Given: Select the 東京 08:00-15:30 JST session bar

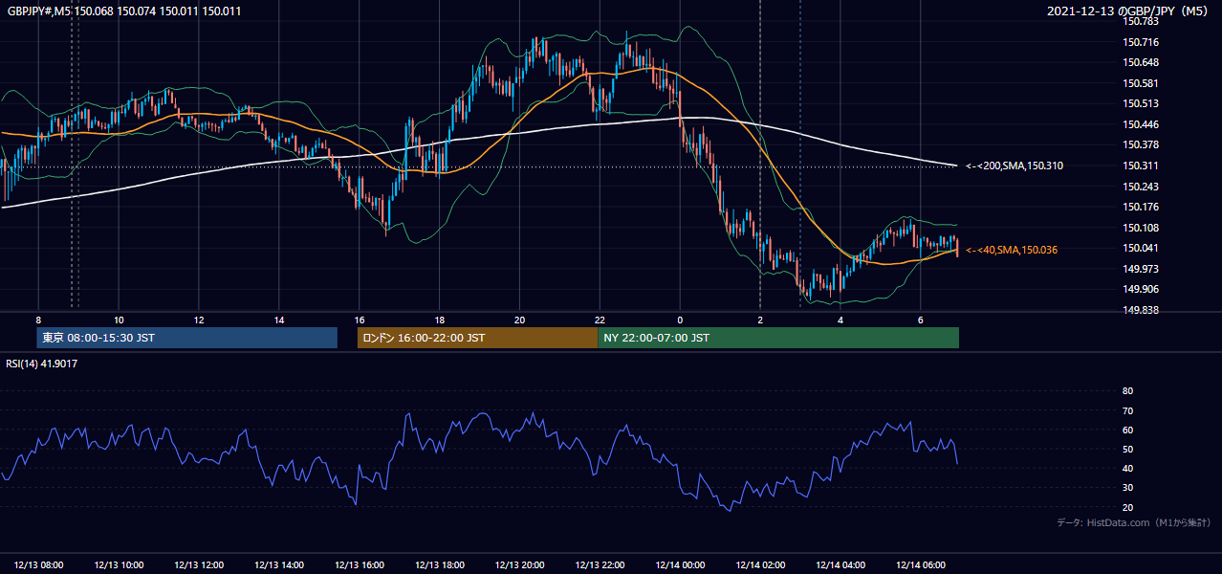Looking at the screenshot, I should coord(187,338).
